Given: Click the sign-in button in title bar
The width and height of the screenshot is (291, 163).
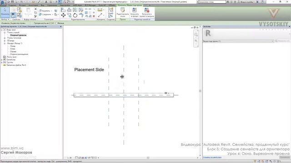Looking at the screenshot, I should click(247, 2).
